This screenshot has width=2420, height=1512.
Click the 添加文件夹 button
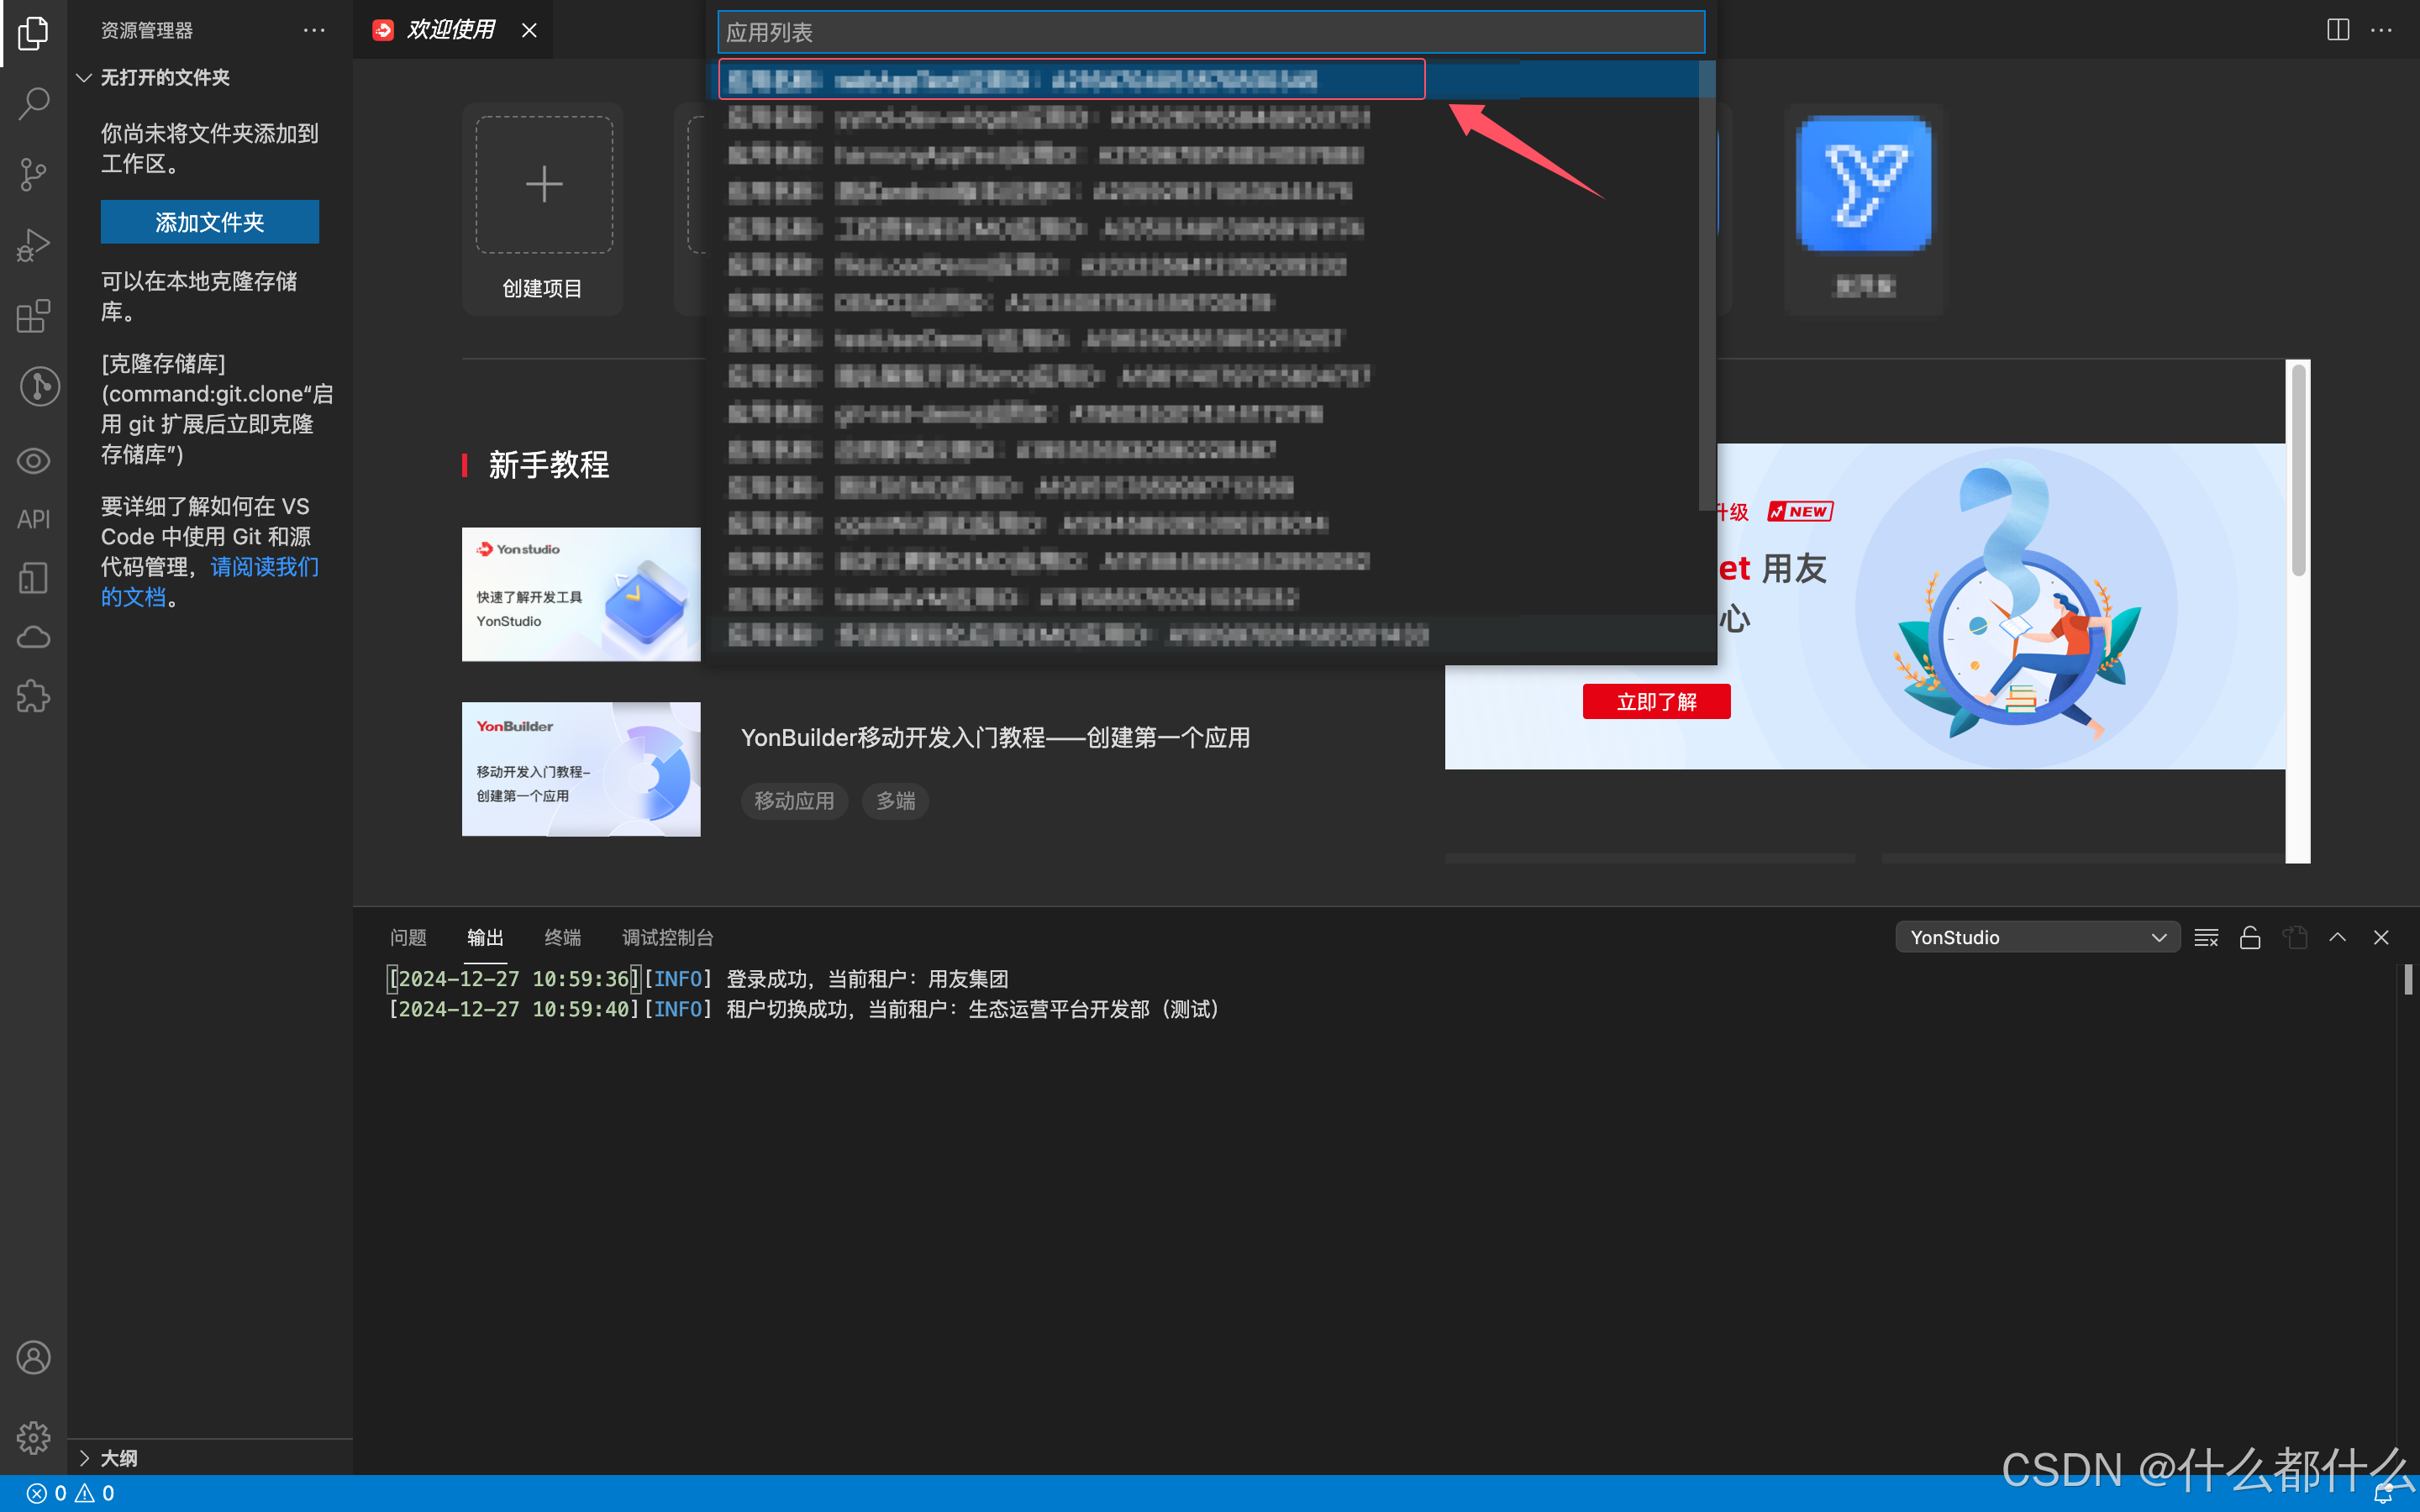209,222
